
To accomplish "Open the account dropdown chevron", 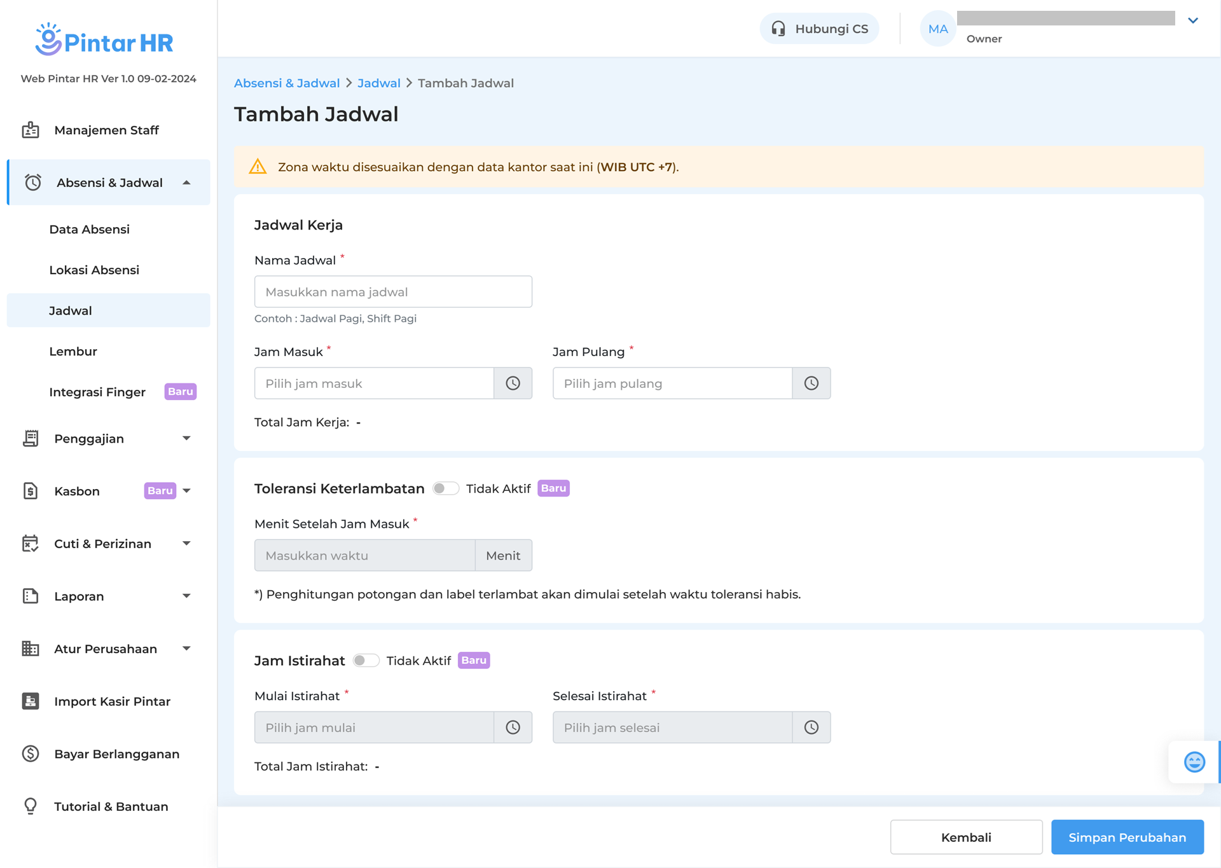I will pos(1193,21).
